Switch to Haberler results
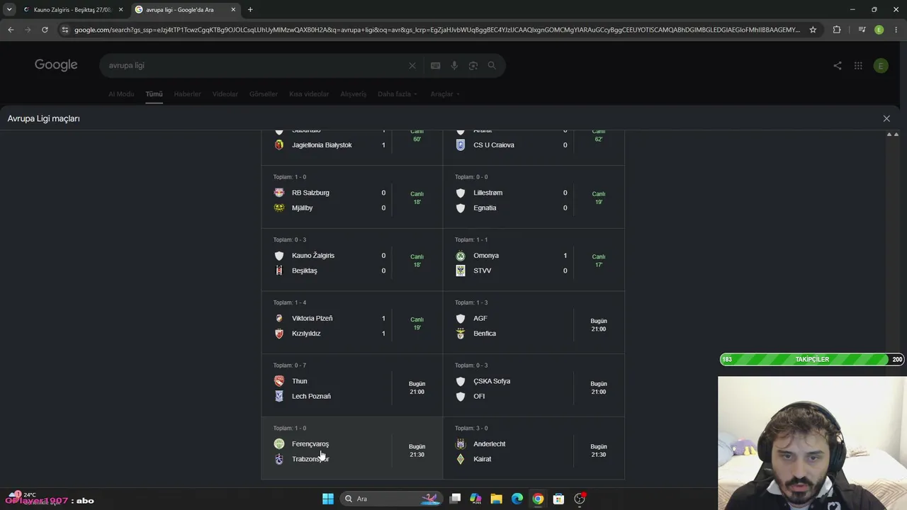The height and width of the screenshot is (510, 907). (188, 94)
